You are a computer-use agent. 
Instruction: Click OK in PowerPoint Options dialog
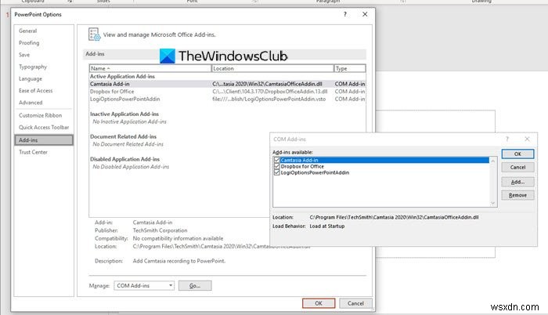[x=319, y=303]
